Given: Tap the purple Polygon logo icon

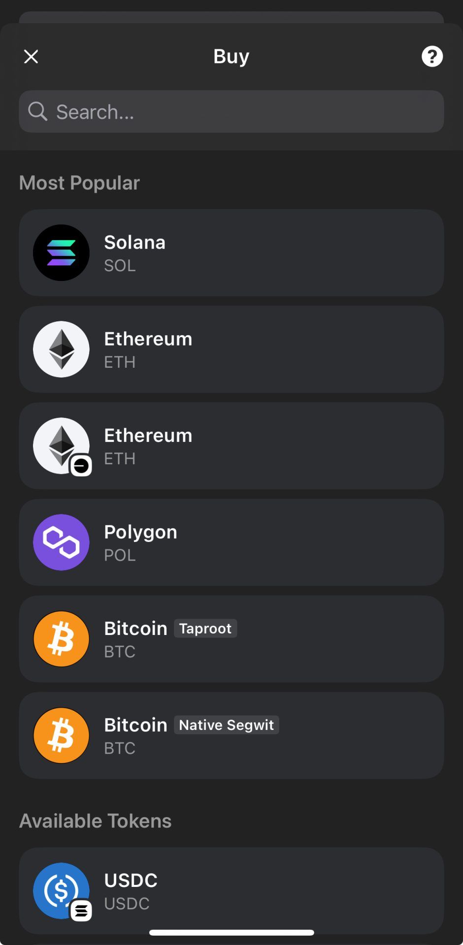Looking at the screenshot, I should (x=61, y=542).
